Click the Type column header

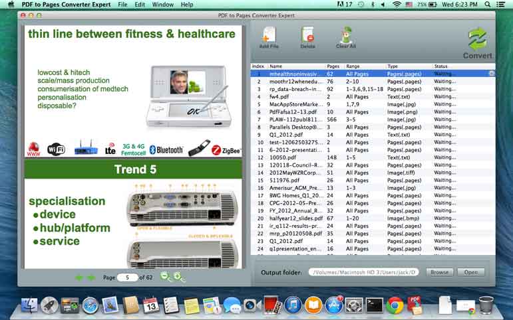(409, 66)
